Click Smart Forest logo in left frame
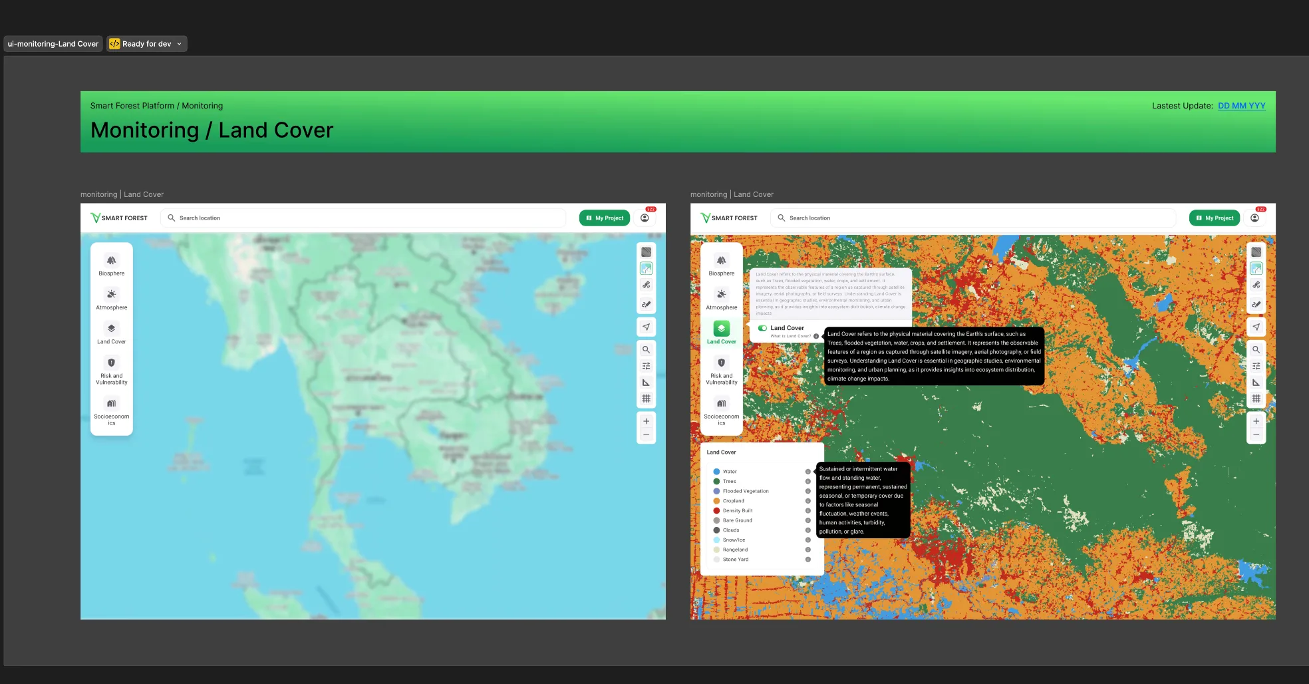 click(x=119, y=218)
